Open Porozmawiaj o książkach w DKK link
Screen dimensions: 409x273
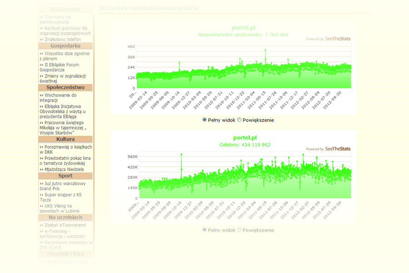point(66,149)
